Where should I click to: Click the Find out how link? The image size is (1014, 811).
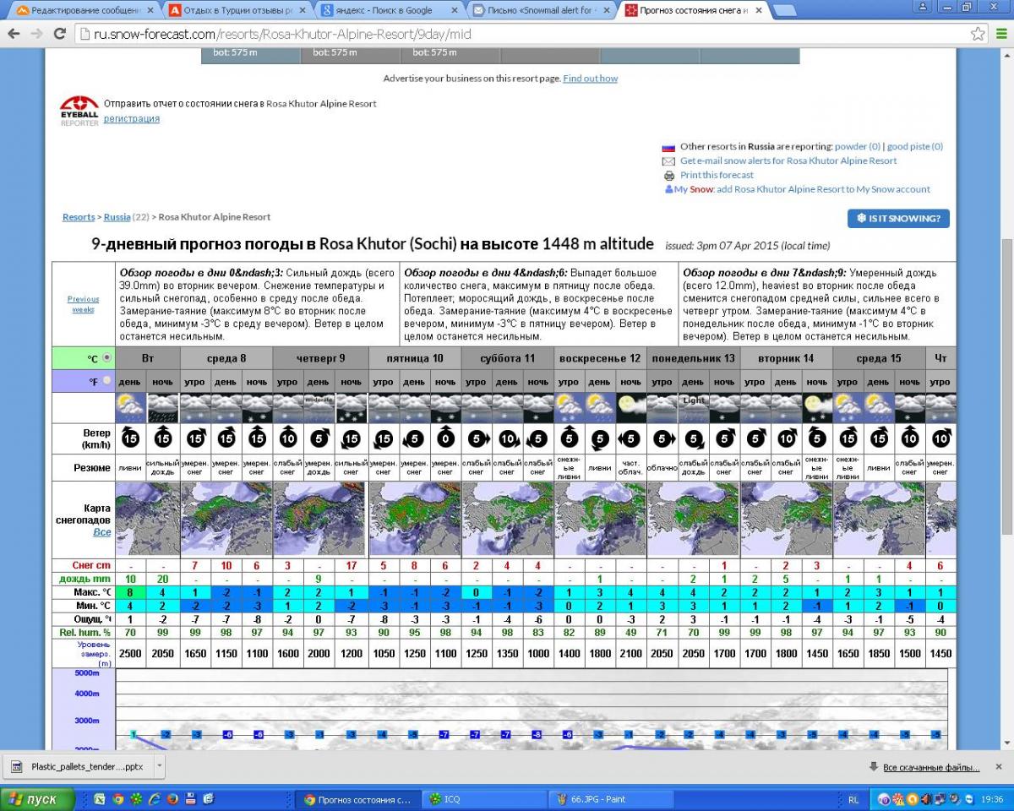click(591, 79)
